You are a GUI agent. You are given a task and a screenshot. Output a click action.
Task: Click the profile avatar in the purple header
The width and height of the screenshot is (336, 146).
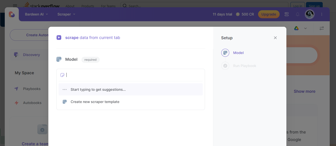(310, 14)
